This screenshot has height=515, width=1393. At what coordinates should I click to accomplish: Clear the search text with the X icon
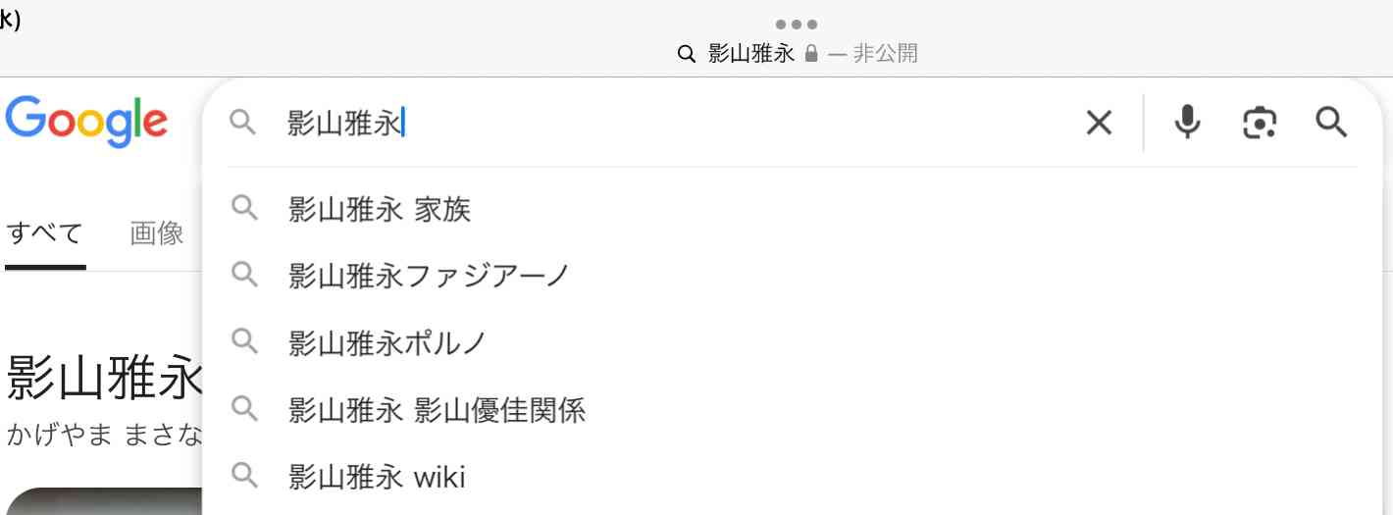coord(1099,123)
